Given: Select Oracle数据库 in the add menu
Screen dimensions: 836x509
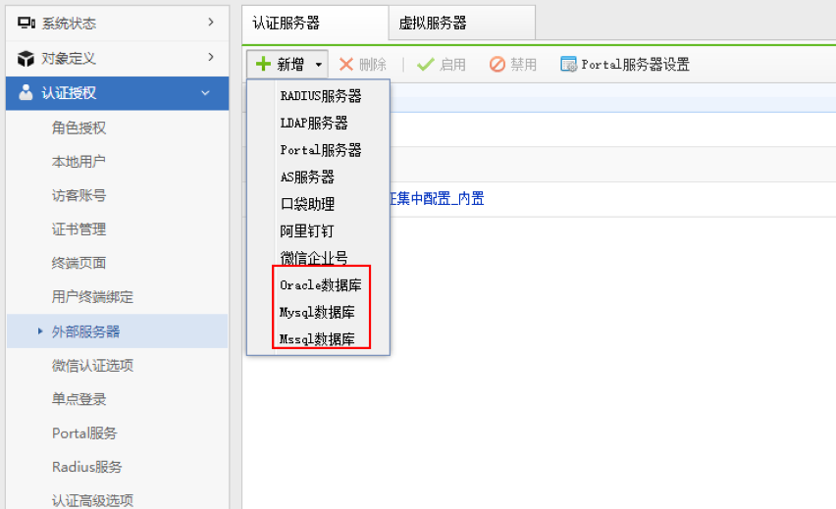Looking at the screenshot, I should click(x=320, y=285).
